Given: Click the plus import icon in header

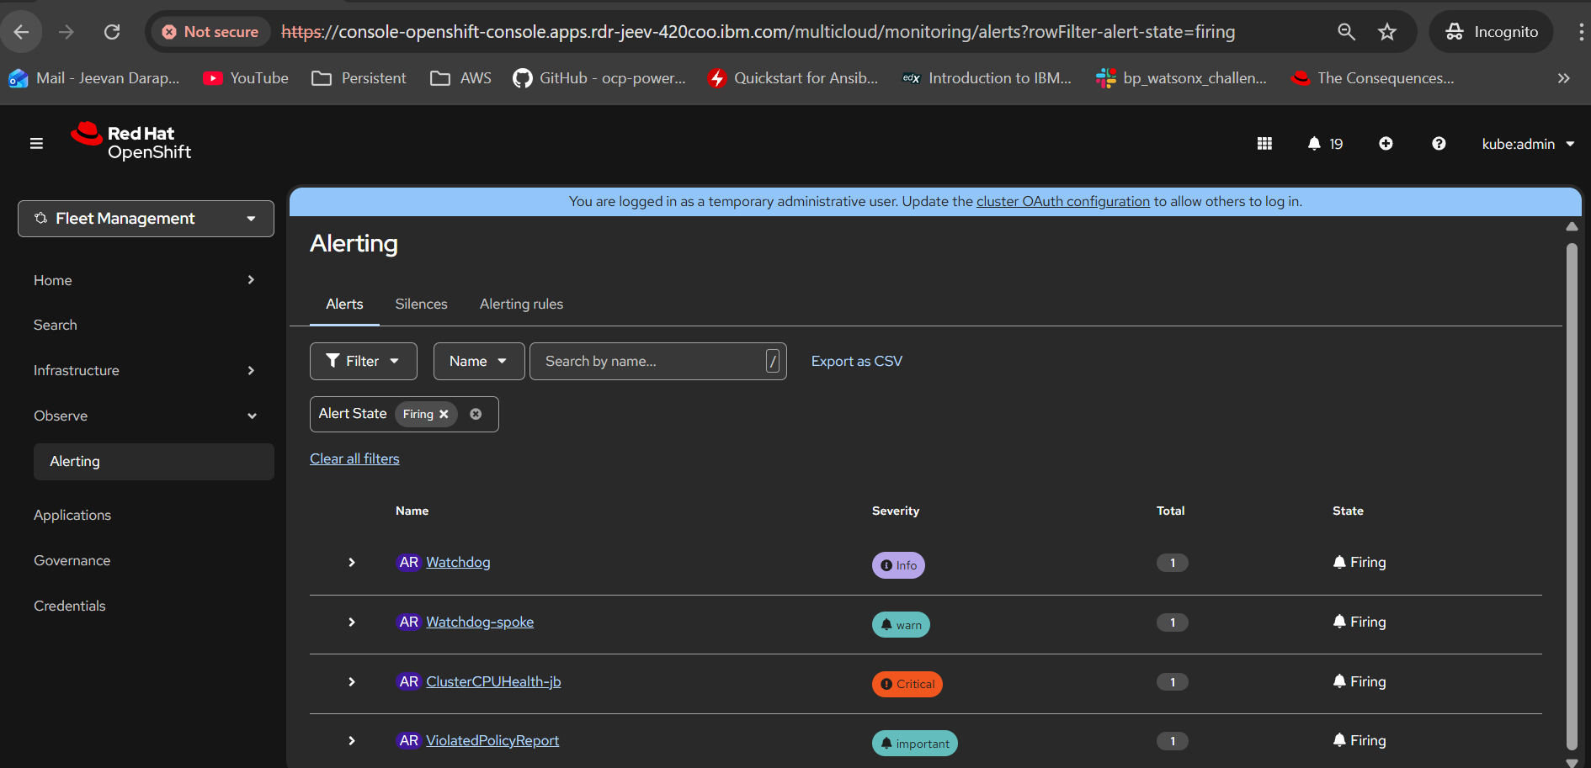Looking at the screenshot, I should (1385, 144).
